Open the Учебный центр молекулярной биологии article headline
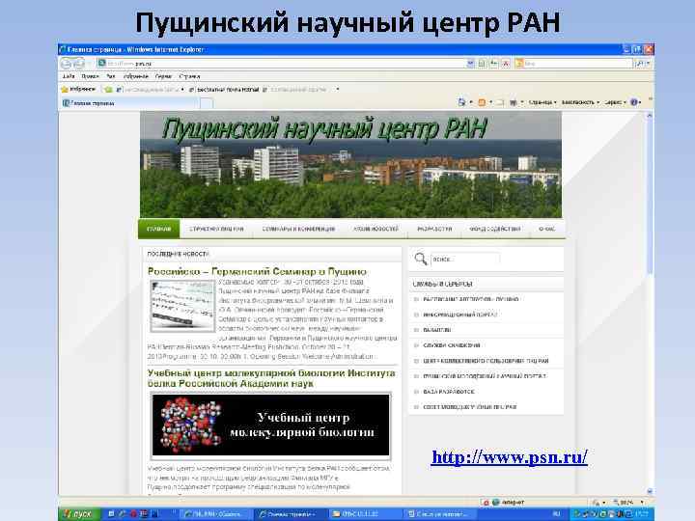The height and width of the screenshot is (521, 695). coord(271,378)
